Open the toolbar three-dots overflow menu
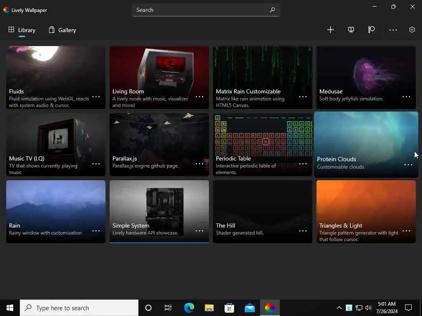The height and width of the screenshot is (316, 422). [393, 30]
